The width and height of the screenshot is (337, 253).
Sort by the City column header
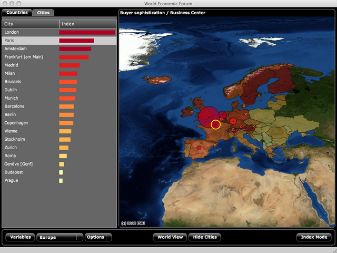click(31, 24)
